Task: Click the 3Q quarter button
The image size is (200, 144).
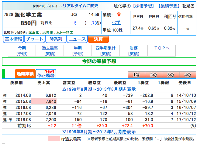Action: coord(171,75)
